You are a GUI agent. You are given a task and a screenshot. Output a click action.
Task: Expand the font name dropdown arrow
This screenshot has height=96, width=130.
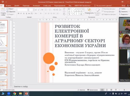tap(28, 10)
